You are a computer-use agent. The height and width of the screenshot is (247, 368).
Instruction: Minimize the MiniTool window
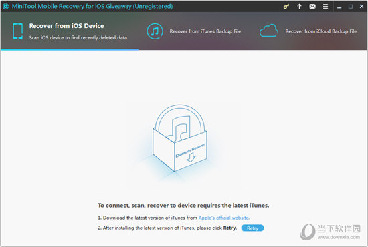click(x=339, y=7)
